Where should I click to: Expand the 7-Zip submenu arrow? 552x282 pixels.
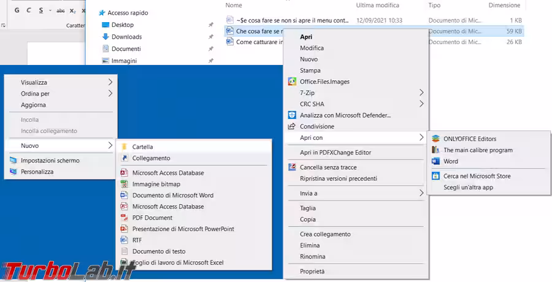pos(421,93)
